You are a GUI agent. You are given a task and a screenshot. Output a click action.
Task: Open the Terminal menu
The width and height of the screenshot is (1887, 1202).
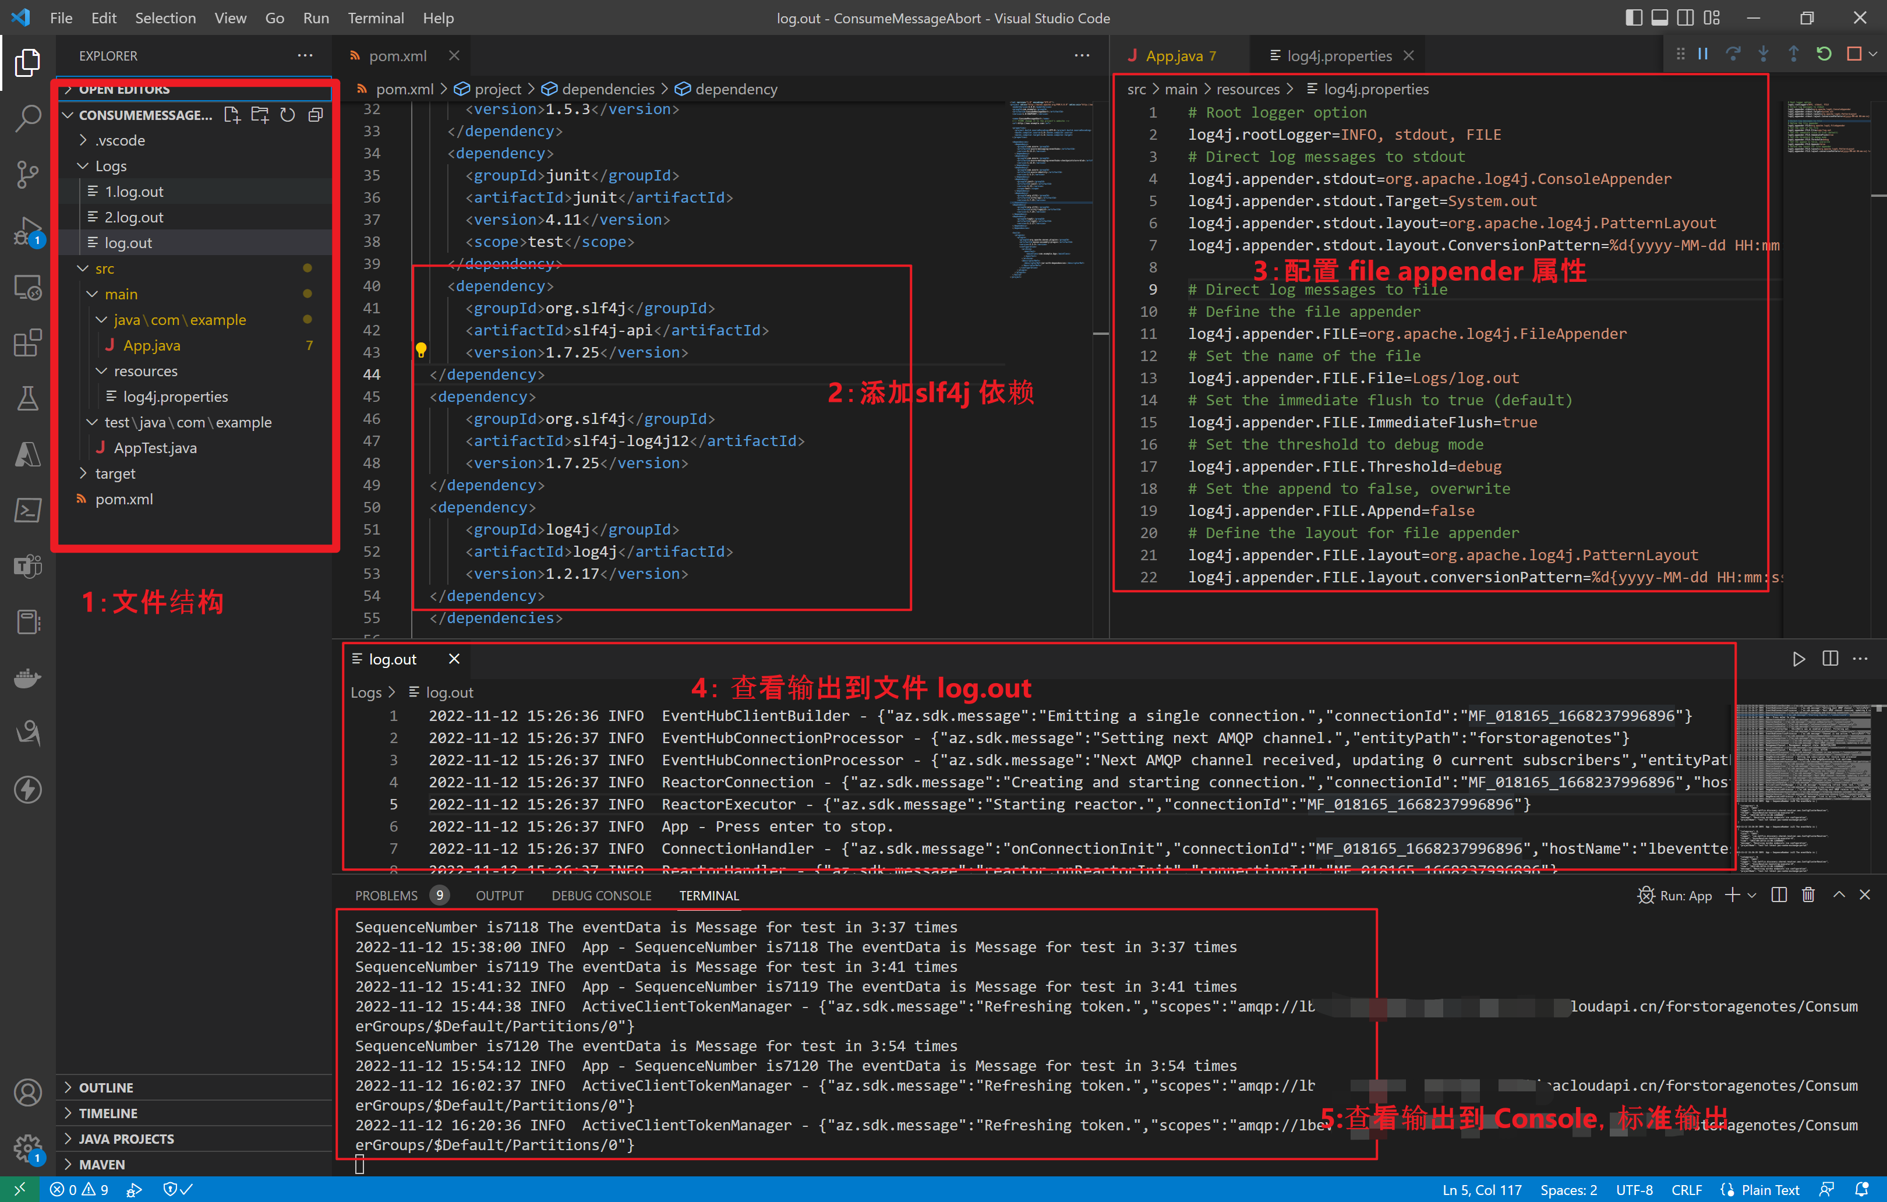(376, 17)
